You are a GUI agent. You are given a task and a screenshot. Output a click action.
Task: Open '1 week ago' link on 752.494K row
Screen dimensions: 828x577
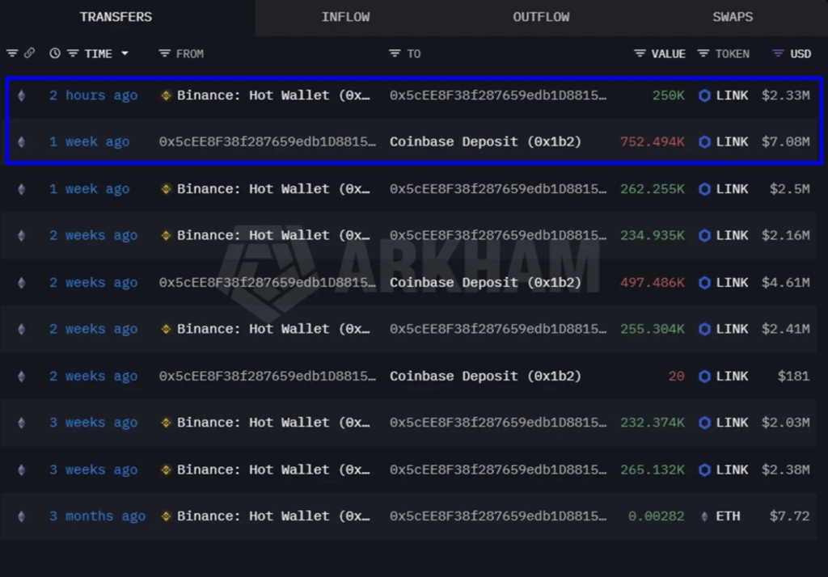89,142
